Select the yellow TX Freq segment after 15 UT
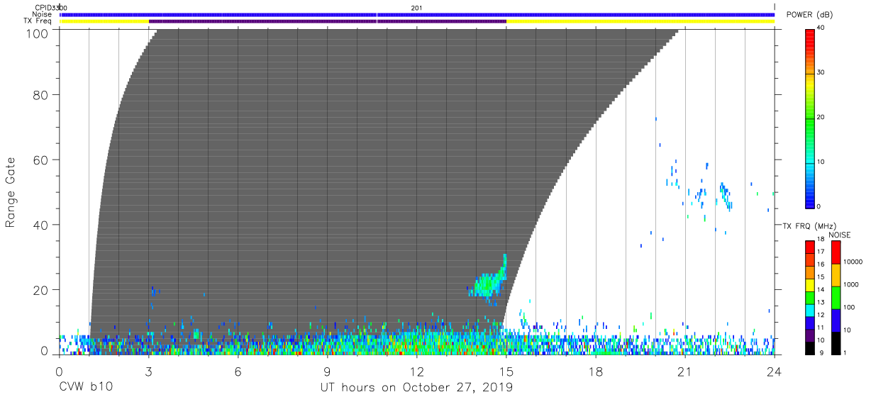This screenshot has width=871, height=402. tap(640, 21)
